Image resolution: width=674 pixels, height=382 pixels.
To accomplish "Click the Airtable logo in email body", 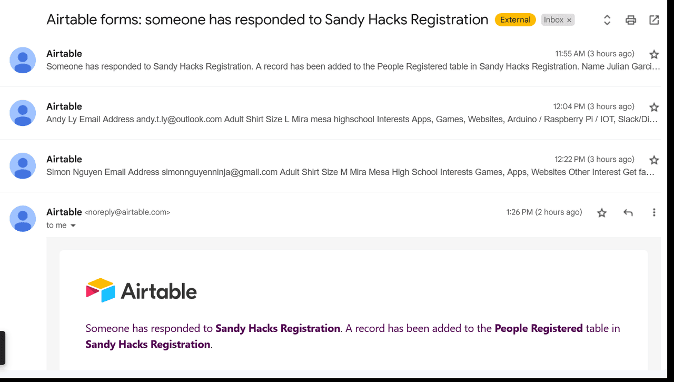I will click(x=141, y=290).
